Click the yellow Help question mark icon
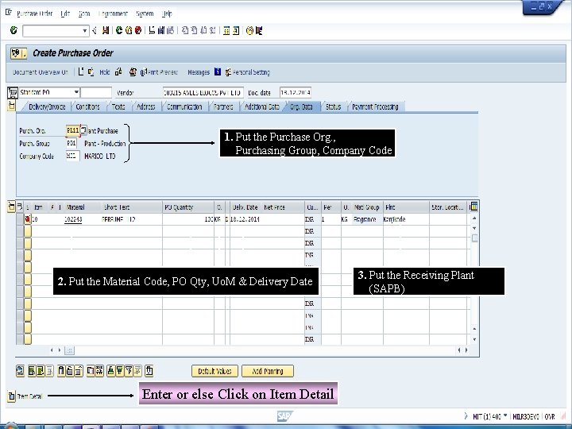 [249, 31]
